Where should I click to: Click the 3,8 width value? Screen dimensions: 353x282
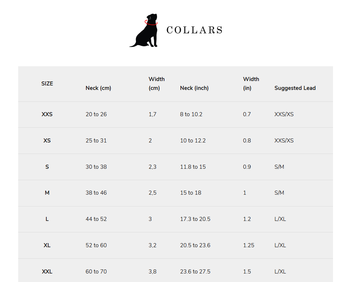pos(152,272)
